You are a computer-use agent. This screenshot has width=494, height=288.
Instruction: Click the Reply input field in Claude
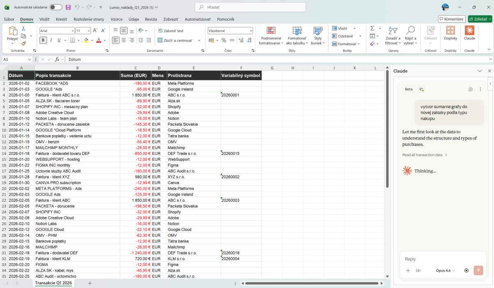pos(436,259)
